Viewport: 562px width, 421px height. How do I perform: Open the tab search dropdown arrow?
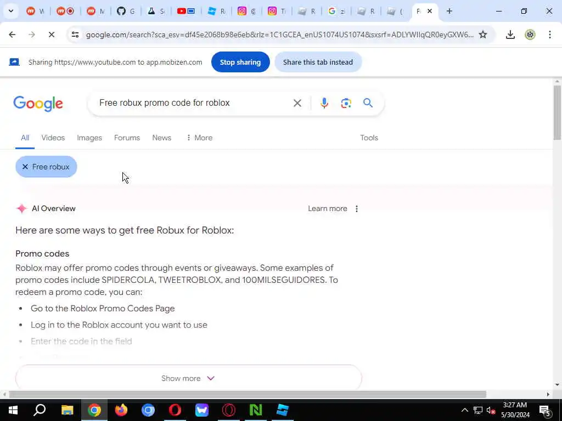pyautogui.click(x=11, y=11)
